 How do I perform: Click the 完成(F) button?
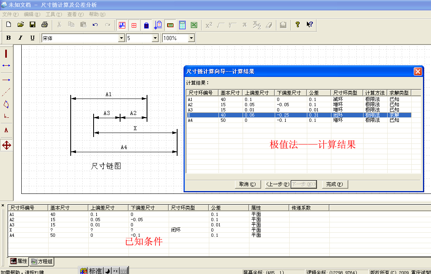(x=335, y=184)
